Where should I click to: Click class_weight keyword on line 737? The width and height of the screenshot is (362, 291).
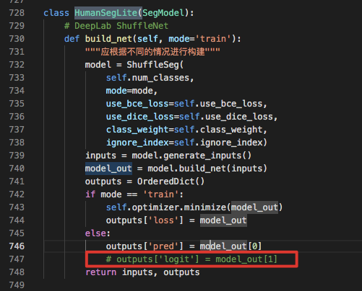click(x=137, y=130)
